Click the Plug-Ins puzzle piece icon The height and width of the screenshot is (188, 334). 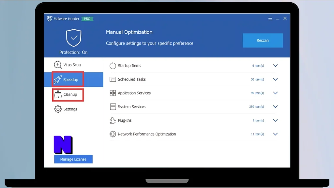click(x=113, y=120)
